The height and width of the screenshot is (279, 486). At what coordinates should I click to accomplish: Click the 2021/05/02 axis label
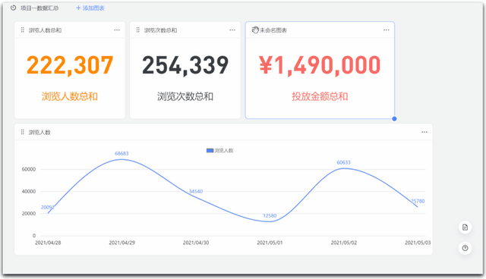tap(344, 243)
